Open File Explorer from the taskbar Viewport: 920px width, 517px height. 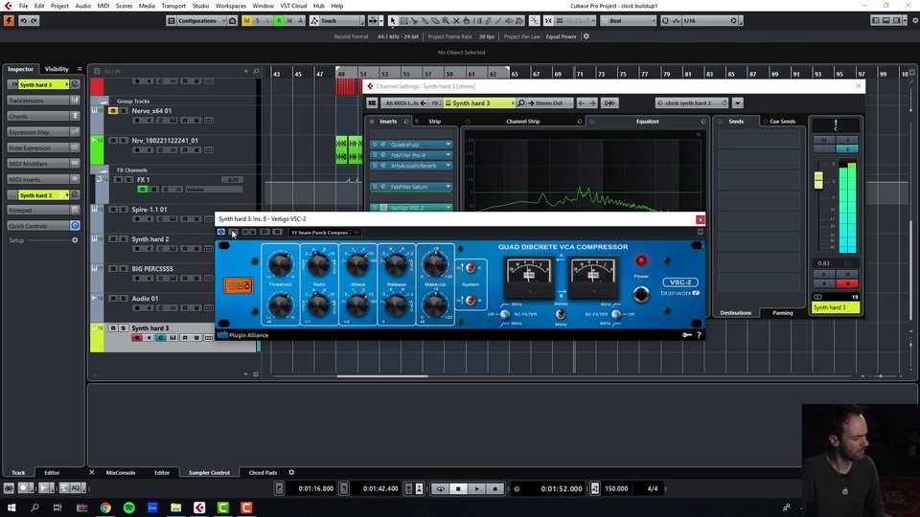[x=176, y=507]
